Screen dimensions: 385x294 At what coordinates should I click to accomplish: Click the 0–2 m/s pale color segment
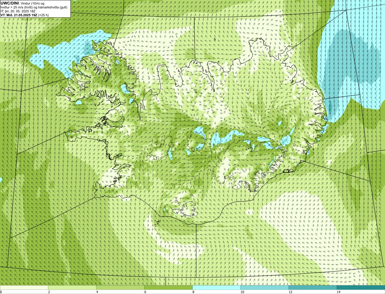[24, 287]
